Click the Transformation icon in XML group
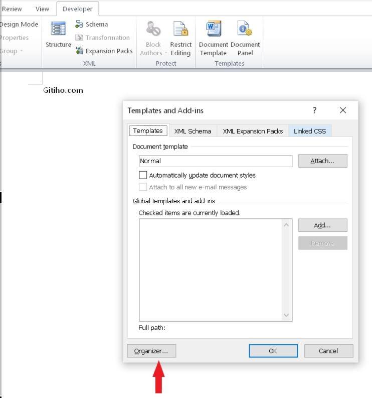Image resolution: width=372 pixels, height=398 pixels. pyautogui.click(x=79, y=38)
